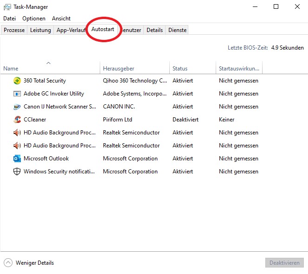
Task: Open the Optionen menu
Action: pyautogui.click(x=34, y=19)
